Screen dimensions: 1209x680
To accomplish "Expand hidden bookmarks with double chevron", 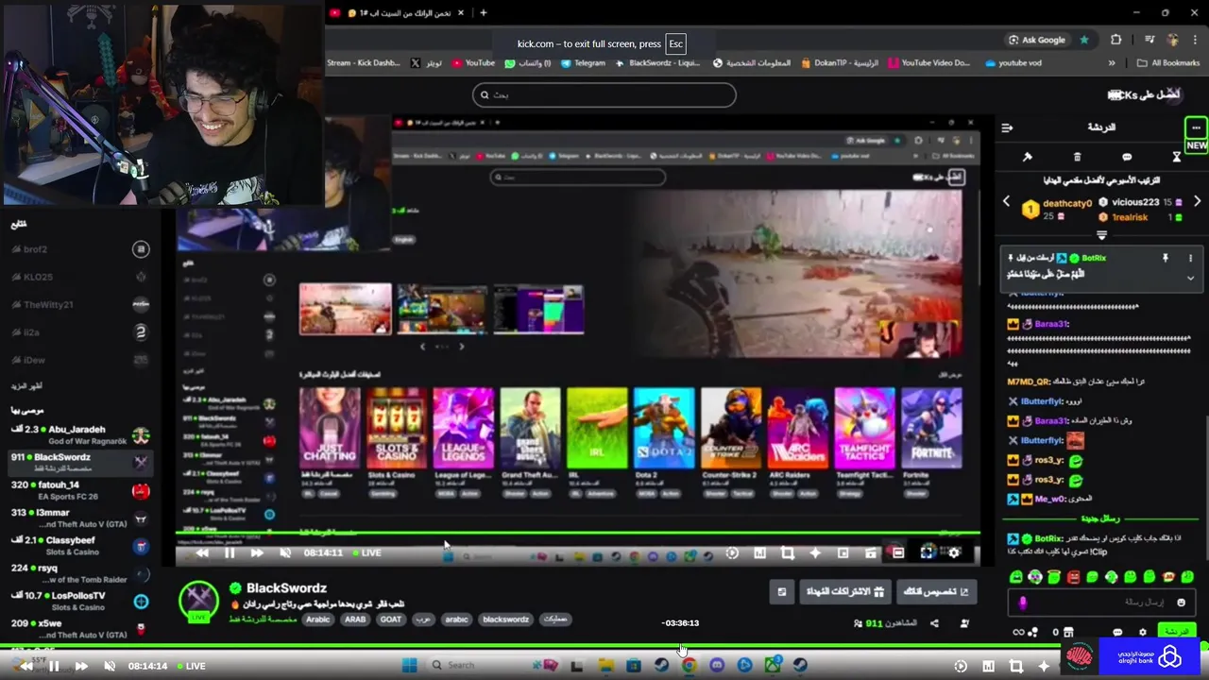I will (1112, 63).
